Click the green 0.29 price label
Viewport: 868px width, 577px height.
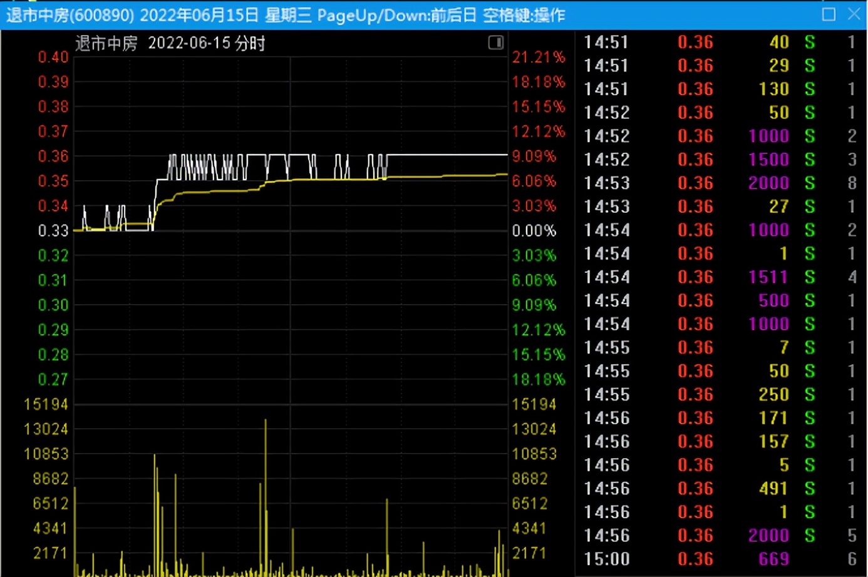click(x=53, y=330)
